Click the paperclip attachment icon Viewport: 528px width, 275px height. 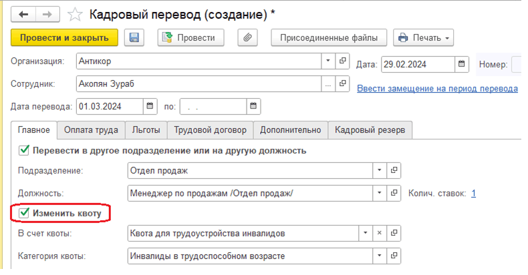(247, 38)
